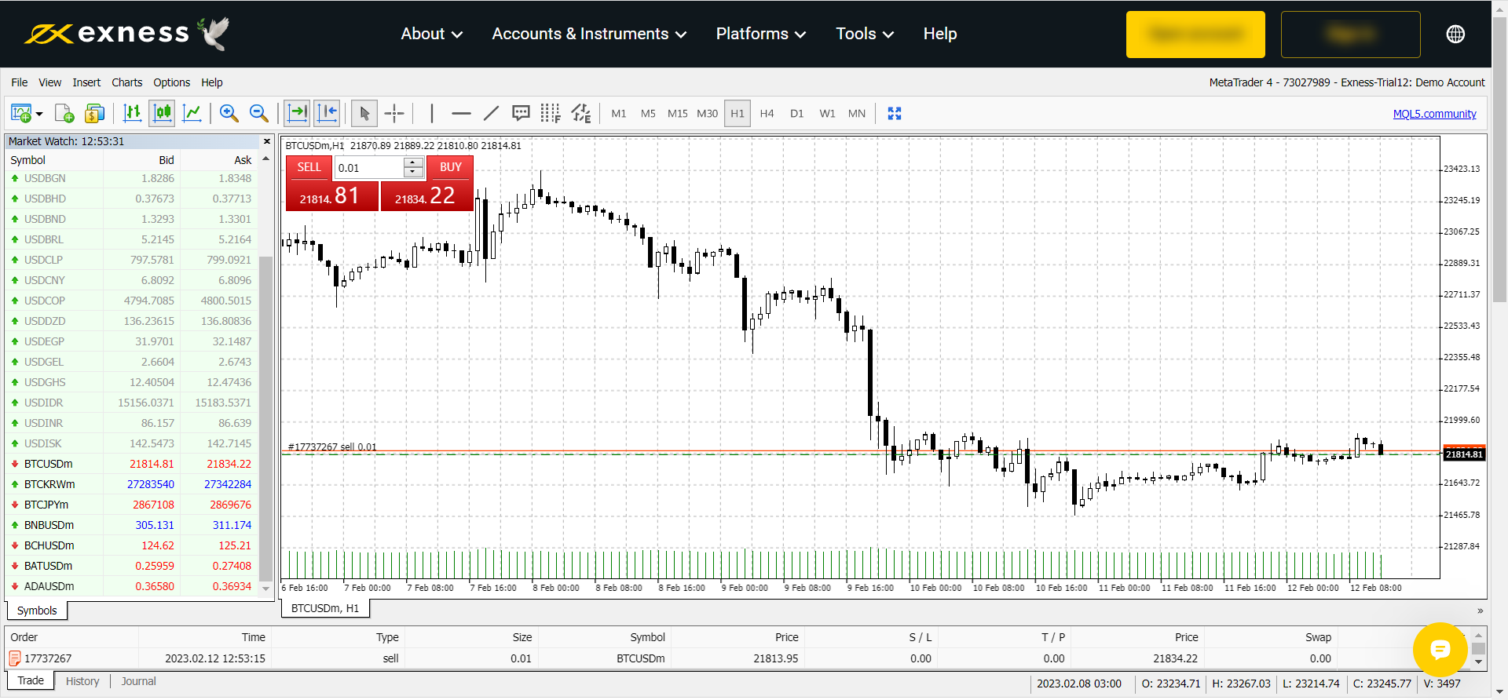The height and width of the screenshot is (700, 1508).
Task: Select order 17737267 in Trade list
Action: [x=735, y=658]
